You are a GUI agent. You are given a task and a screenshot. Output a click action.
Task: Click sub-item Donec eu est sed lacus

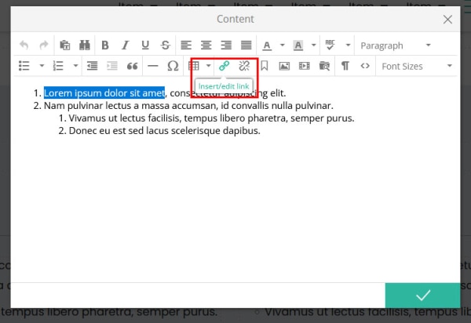(164, 131)
